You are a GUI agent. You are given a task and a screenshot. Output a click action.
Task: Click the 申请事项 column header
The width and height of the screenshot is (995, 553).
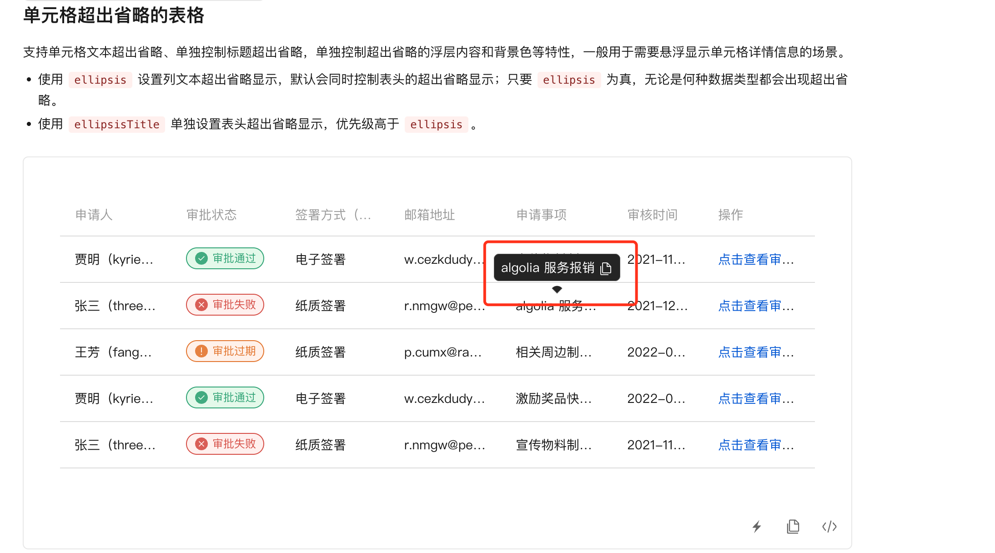coord(541,215)
